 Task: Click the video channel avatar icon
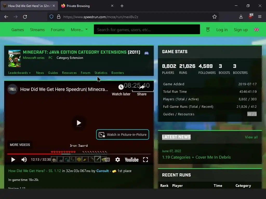coord(12,89)
